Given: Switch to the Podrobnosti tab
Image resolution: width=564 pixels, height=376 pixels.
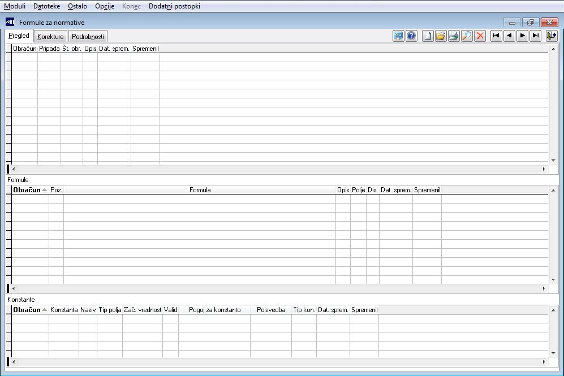Looking at the screenshot, I should (x=88, y=37).
